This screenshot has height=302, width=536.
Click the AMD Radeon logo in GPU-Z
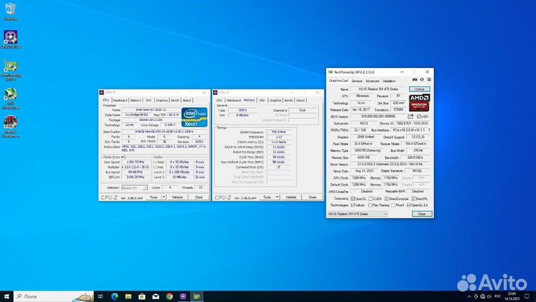click(x=419, y=102)
